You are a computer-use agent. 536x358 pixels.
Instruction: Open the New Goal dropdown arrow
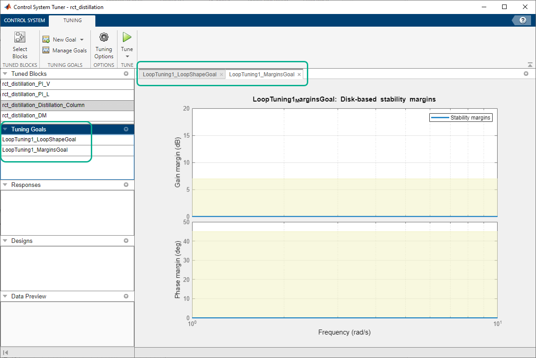tap(82, 40)
